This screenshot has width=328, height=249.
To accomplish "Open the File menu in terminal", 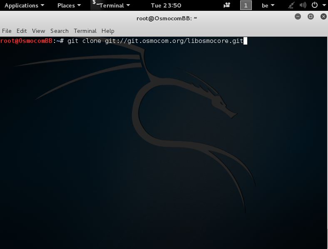I will [x=7, y=31].
